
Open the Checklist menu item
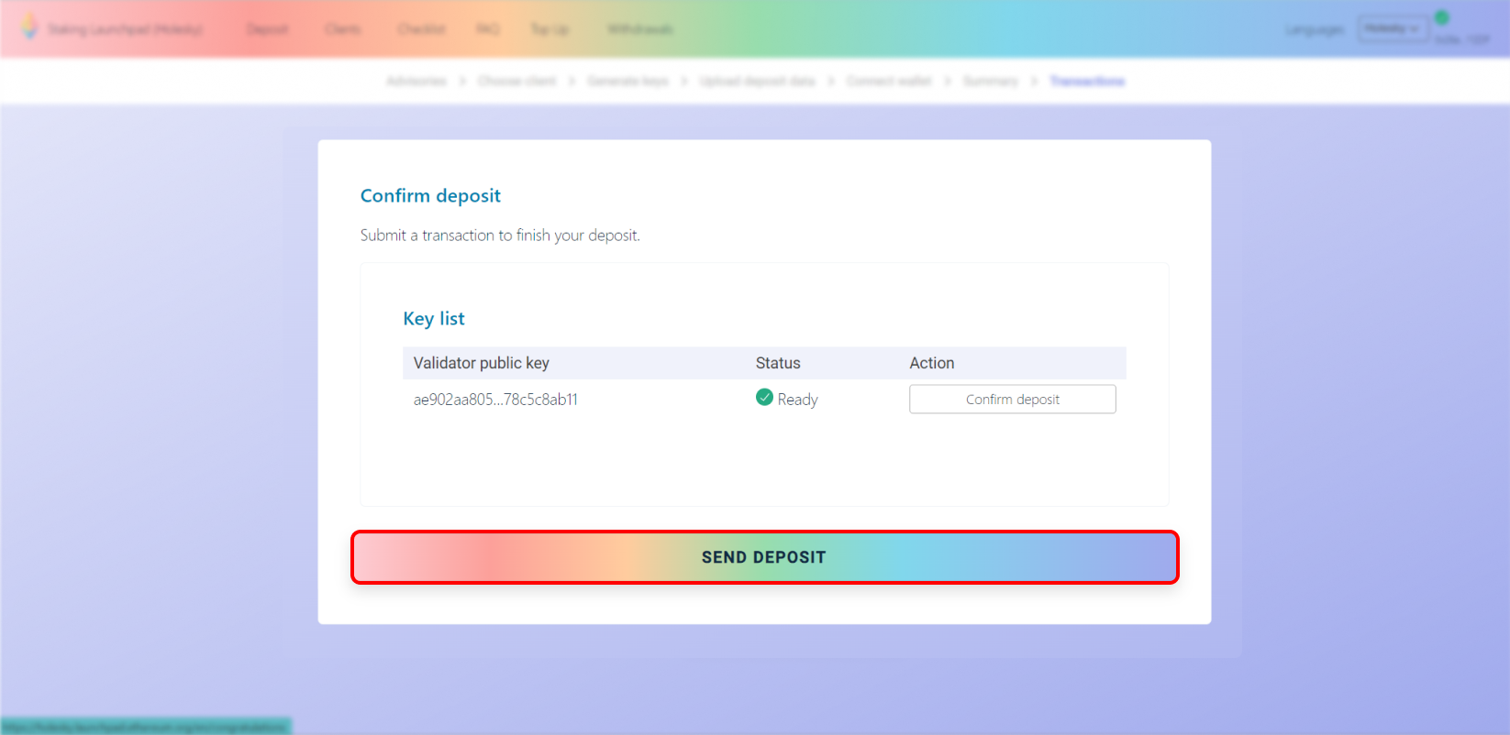pos(422,29)
